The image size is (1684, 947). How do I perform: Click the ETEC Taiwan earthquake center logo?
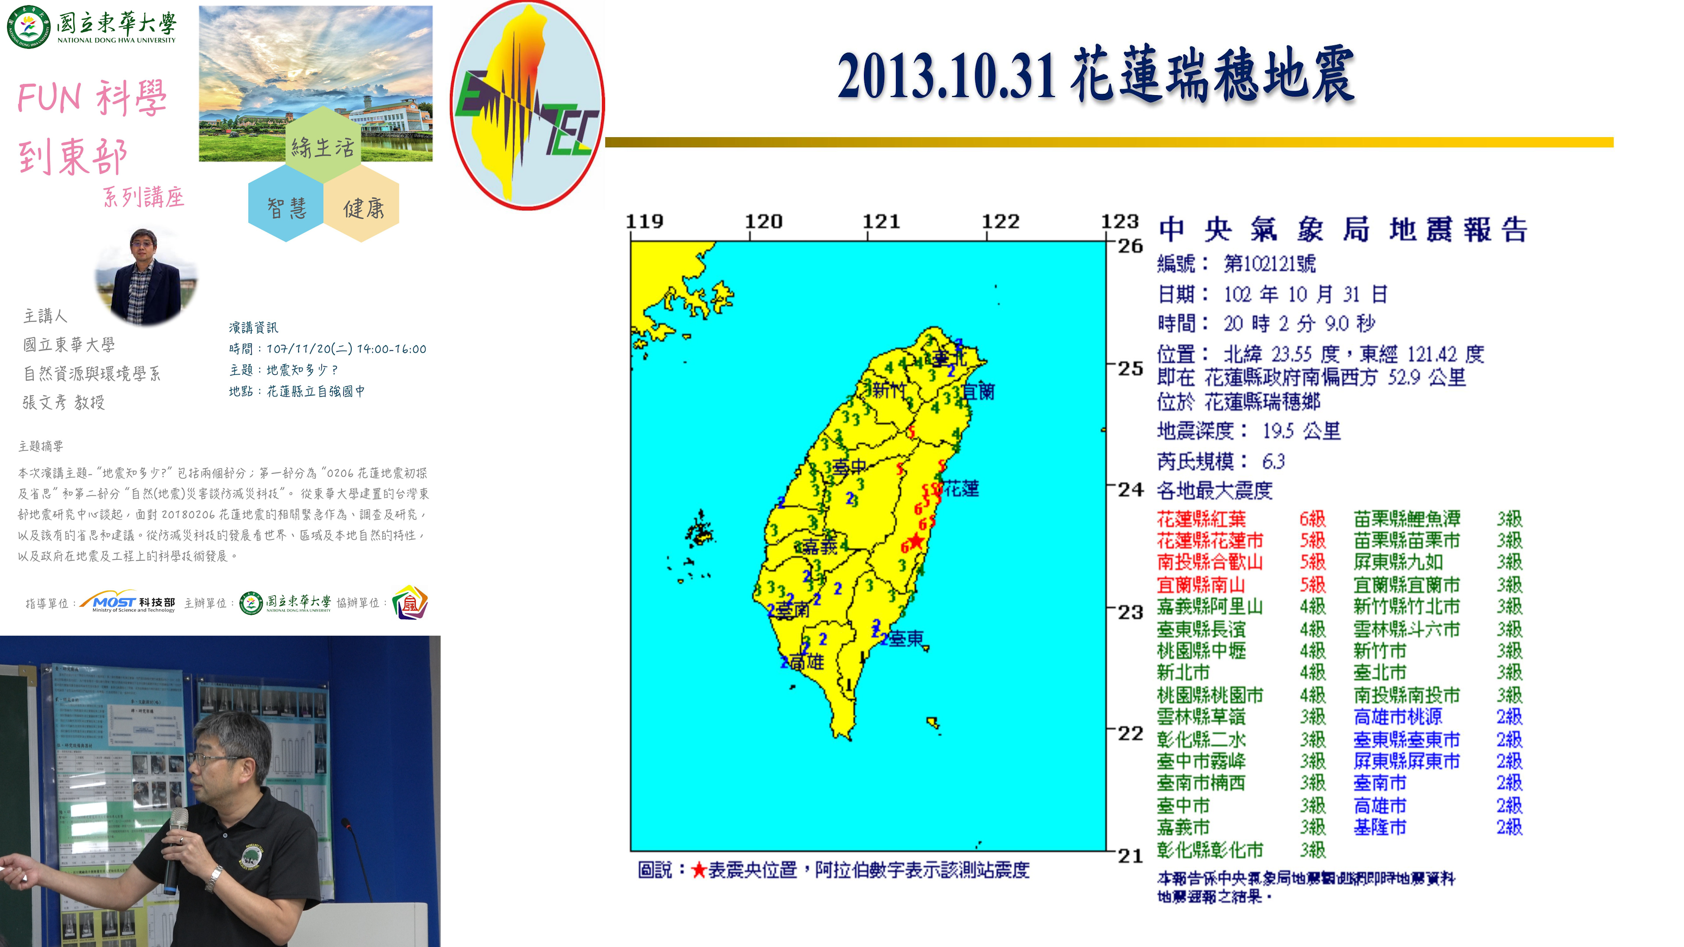point(527,105)
